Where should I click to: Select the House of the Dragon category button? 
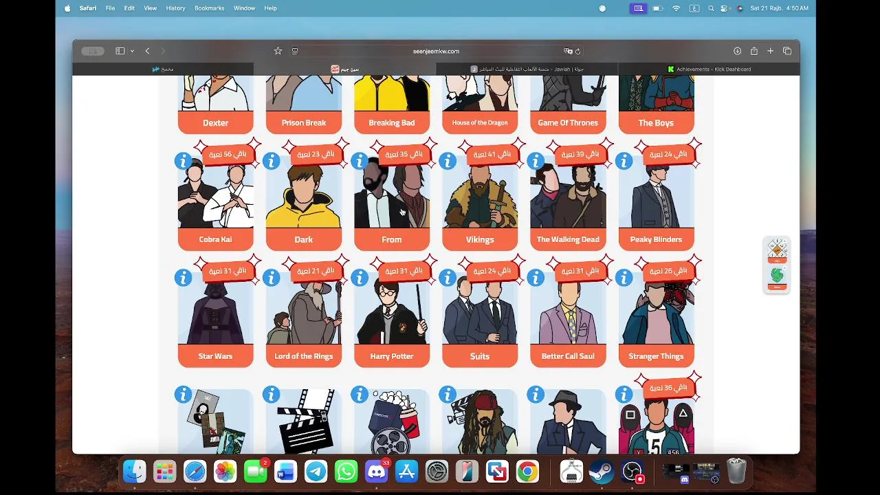(x=480, y=122)
